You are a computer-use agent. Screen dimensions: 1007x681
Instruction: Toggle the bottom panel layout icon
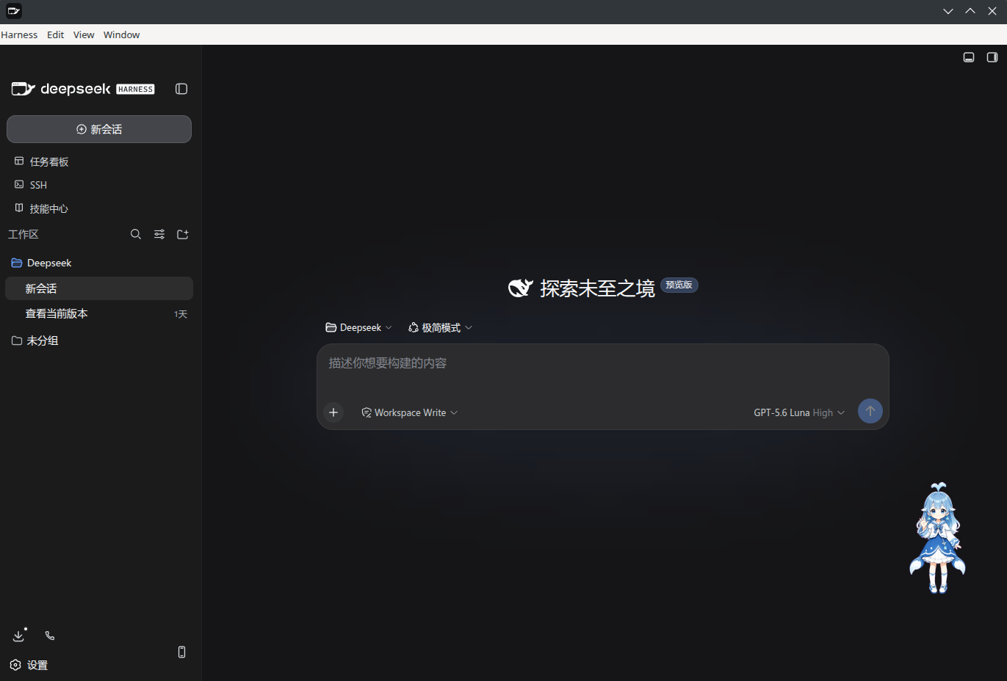969,57
